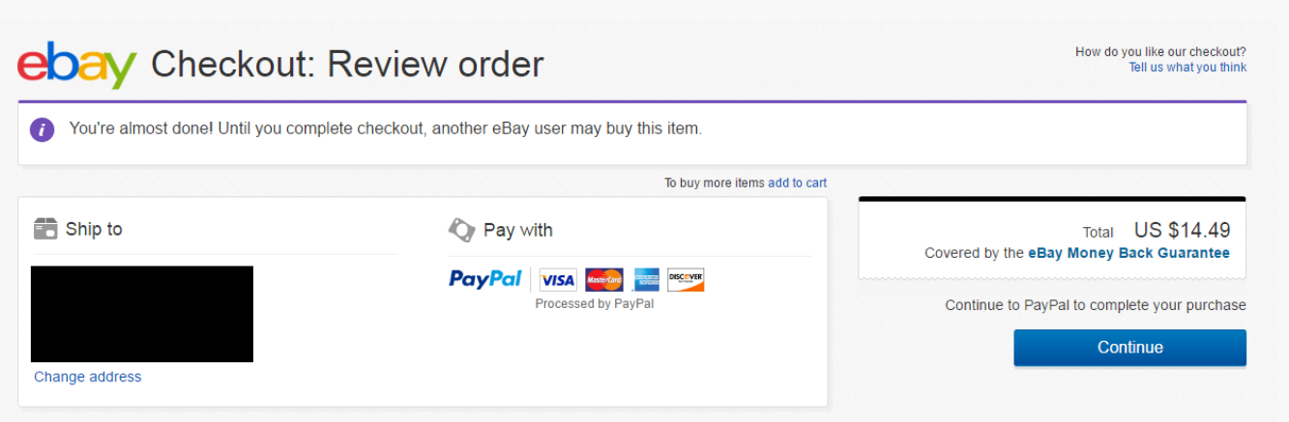Screen dimensions: 1289x422
Task: Click the Checkout: Review order heading
Action: coord(347,65)
